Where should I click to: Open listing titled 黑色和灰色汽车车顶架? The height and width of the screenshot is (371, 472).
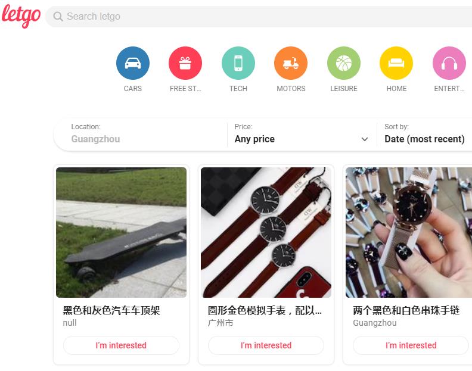[111, 310]
